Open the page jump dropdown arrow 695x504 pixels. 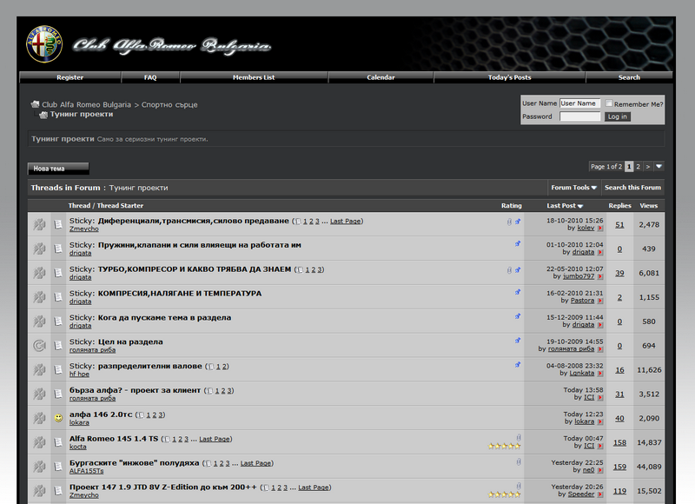(659, 167)
